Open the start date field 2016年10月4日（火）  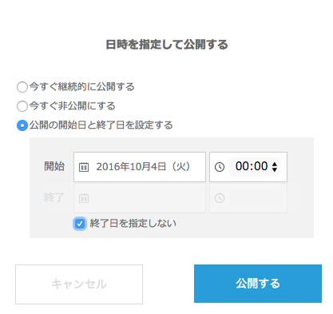tap(140, 167)
